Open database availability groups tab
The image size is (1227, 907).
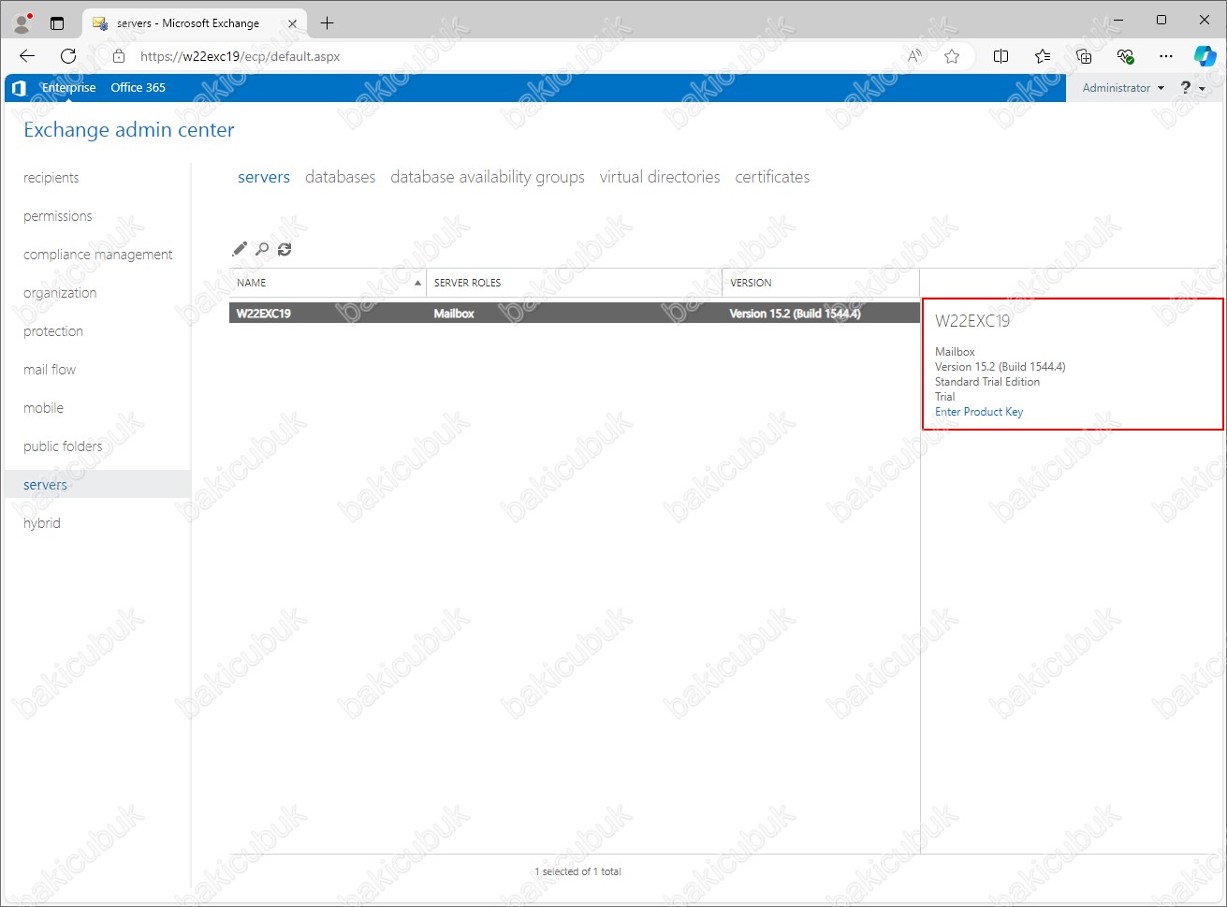click(488, 177)
